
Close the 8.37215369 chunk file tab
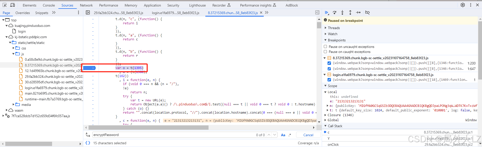coord(261,13)
